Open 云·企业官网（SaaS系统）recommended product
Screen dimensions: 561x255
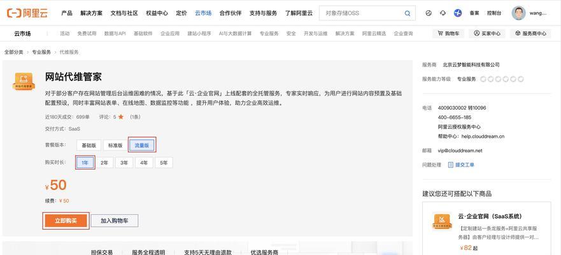coord(490,216)
